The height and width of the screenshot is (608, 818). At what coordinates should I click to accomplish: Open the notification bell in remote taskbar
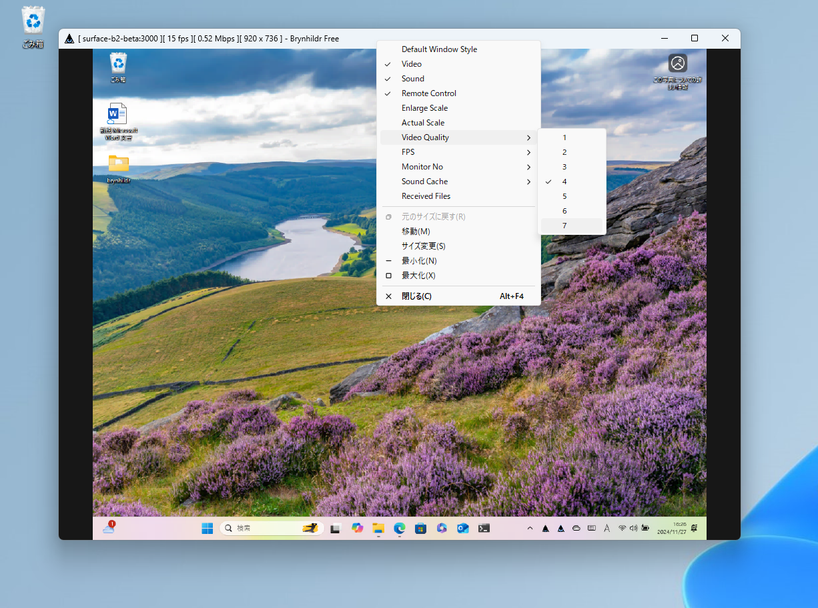pyautogui.click(x=695, y=528)
